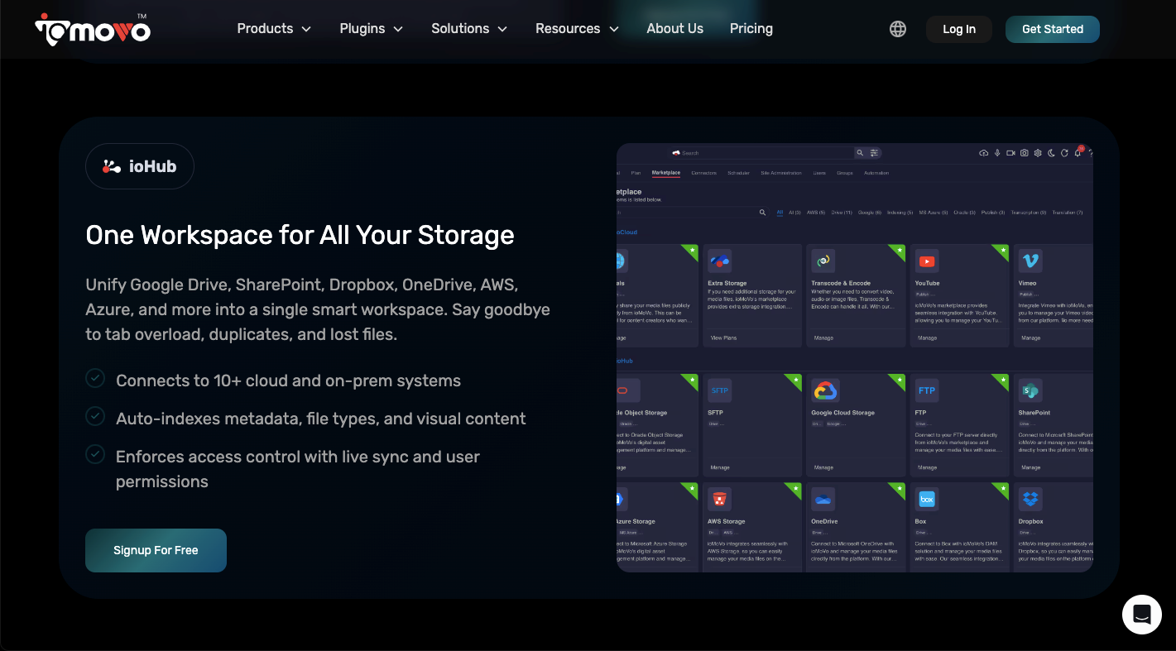Switch to the Site Administration tab

pyautogui.click(x=781, y=173)
